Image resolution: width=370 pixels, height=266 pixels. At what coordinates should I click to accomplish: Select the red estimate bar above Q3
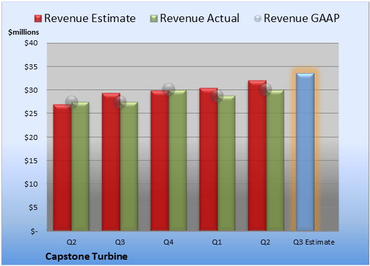111,162
